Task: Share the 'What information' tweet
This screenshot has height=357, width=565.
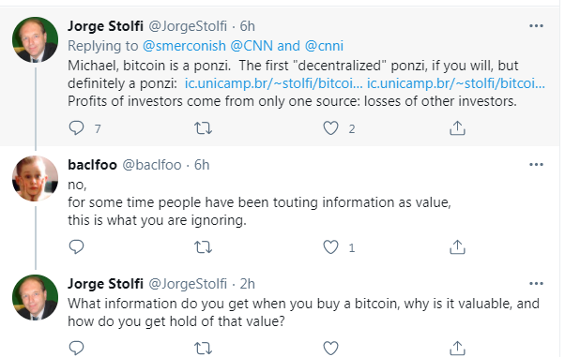Action: tap(457, 348)
